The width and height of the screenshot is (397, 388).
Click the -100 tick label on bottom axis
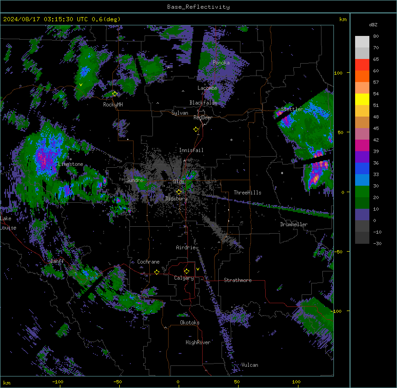58,382
